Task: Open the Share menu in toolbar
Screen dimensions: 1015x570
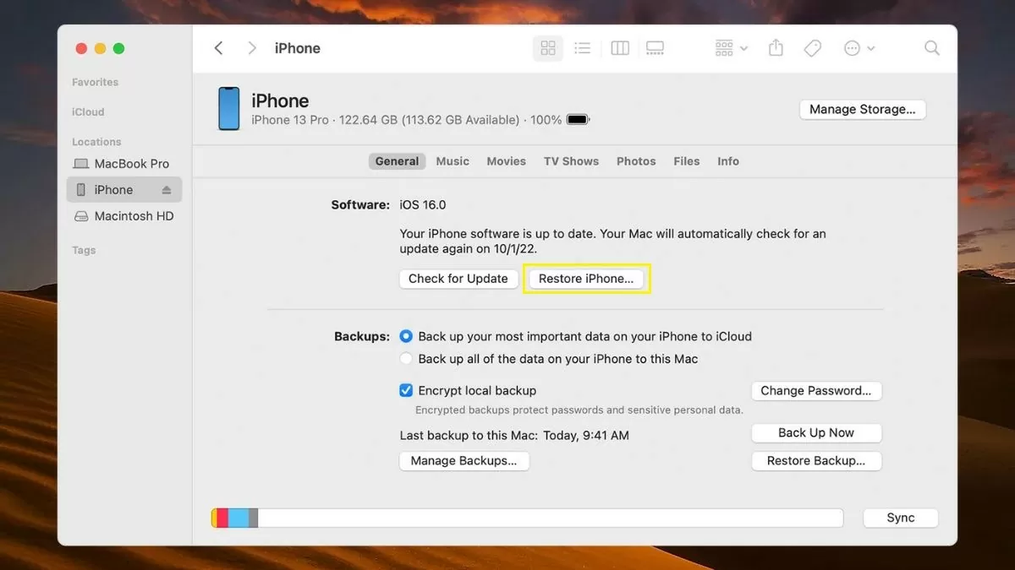Action: [x=776, y=48]
